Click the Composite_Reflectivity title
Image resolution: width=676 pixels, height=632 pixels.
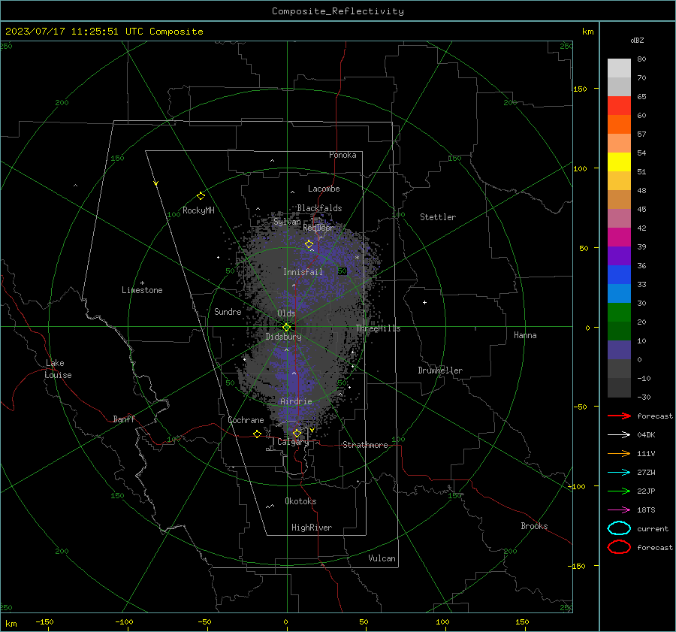pyautogui.click(x=338, y=11)
